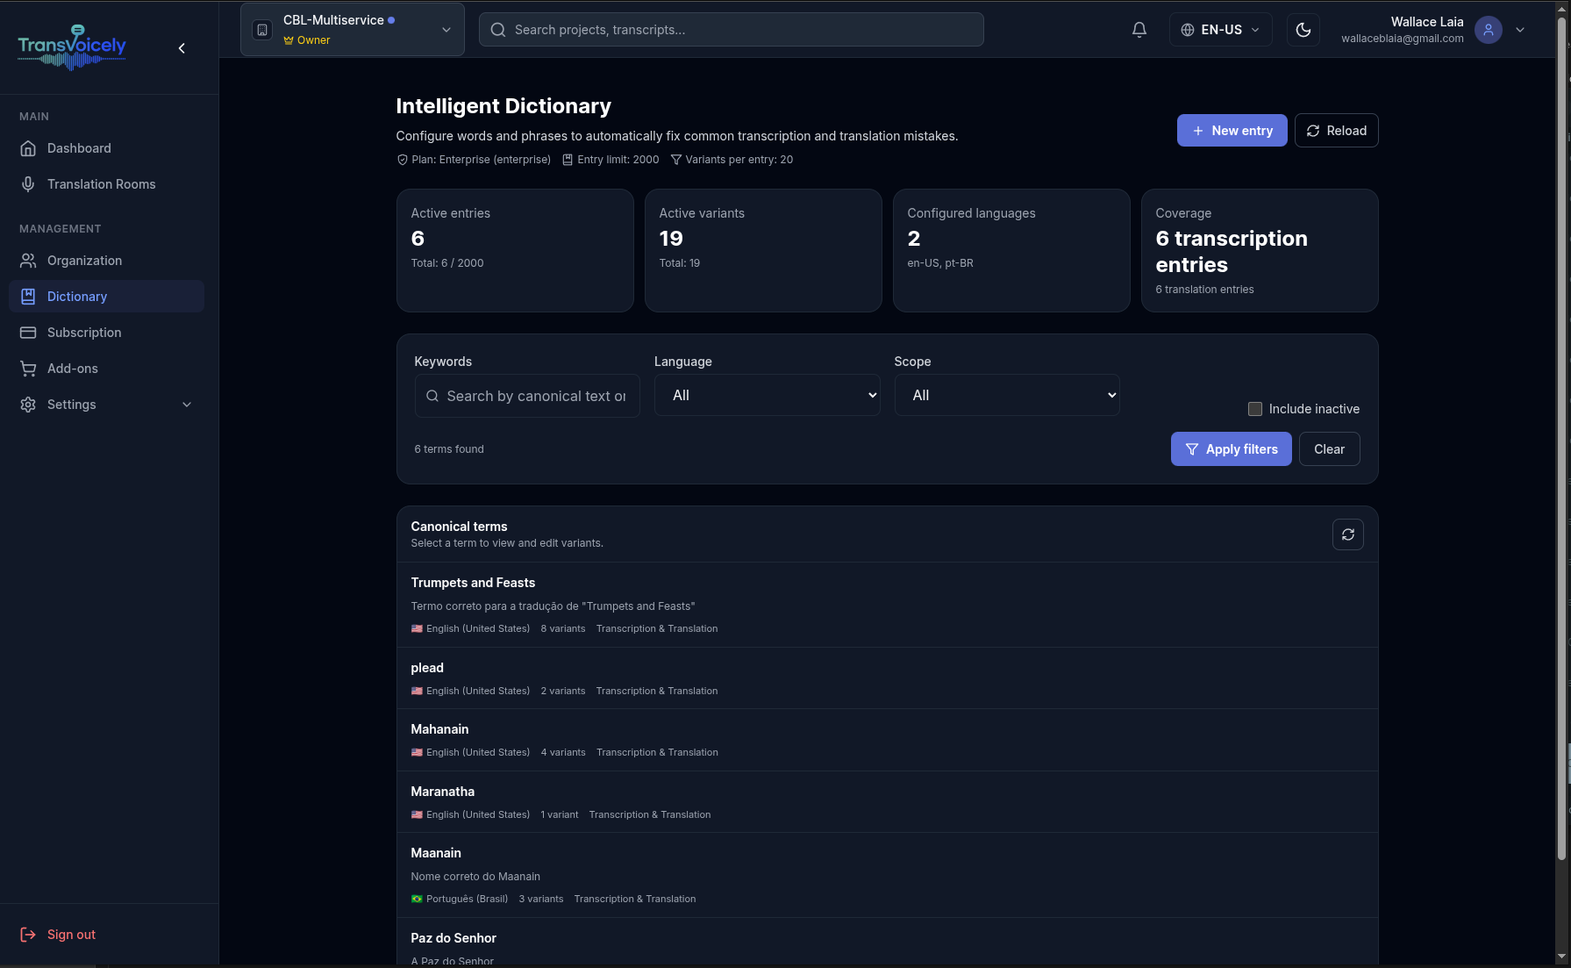Click Apply filters
This screenshot has height=968, width=1571.
1231,449
